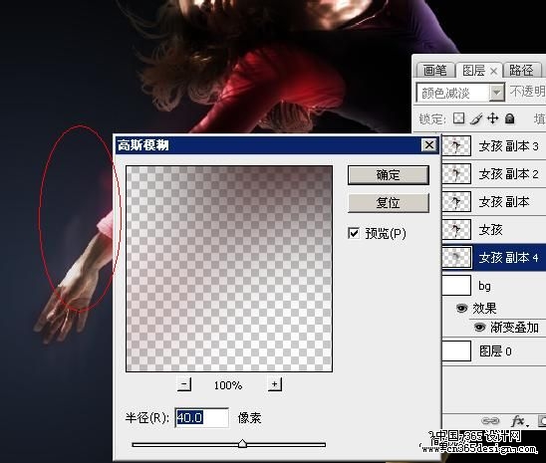The height and width of the screenshot is (463, 546).
Task: Click the link layers chain icon
Action: pos(490,421)
